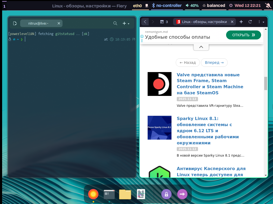This screenshot has height=204, width=273.
Task: Go forward in the Fiery browser
Action: 153,22
